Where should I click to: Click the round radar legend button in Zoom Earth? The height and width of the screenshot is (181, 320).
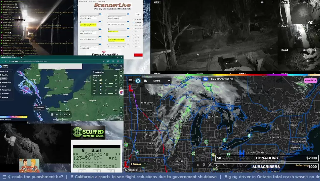tap(121, 92)
